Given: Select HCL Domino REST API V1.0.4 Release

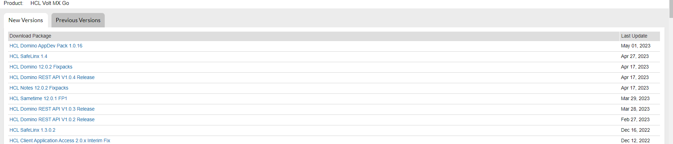Looking at the screenshot, I should coord(52,77).
